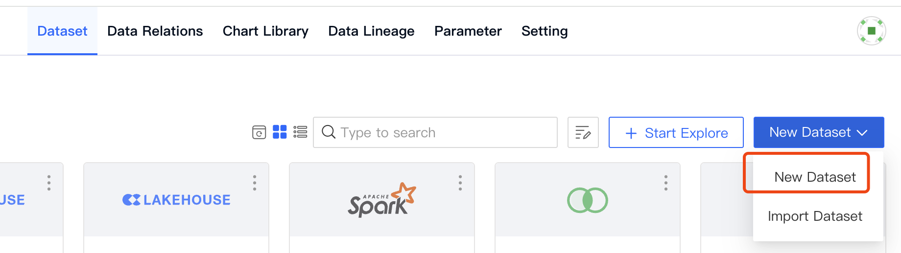Click the batch edit list icon
Viewport: 901px width, 253px height.
coord(583,132)
